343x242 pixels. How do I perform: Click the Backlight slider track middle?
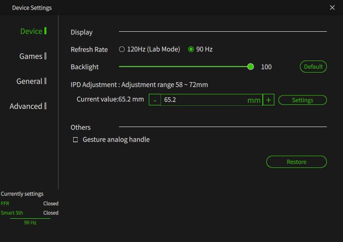[185, 67]
